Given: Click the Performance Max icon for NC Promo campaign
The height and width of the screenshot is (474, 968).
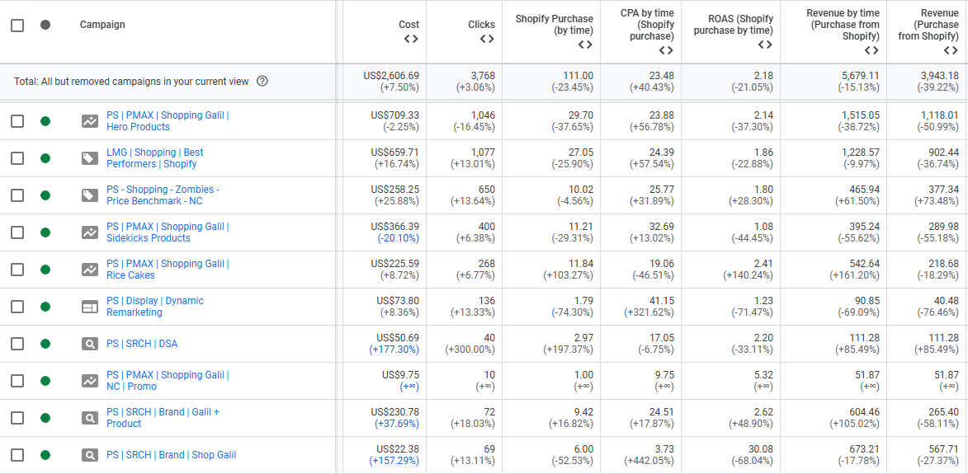Looking at the screenshot, I should coord(90,381).
